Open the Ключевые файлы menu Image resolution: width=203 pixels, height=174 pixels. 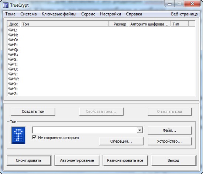tap(59, 14)
